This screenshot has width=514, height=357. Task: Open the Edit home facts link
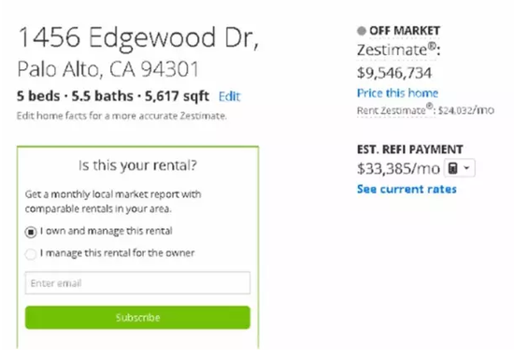pyautogui.click(x=230, y=96)
